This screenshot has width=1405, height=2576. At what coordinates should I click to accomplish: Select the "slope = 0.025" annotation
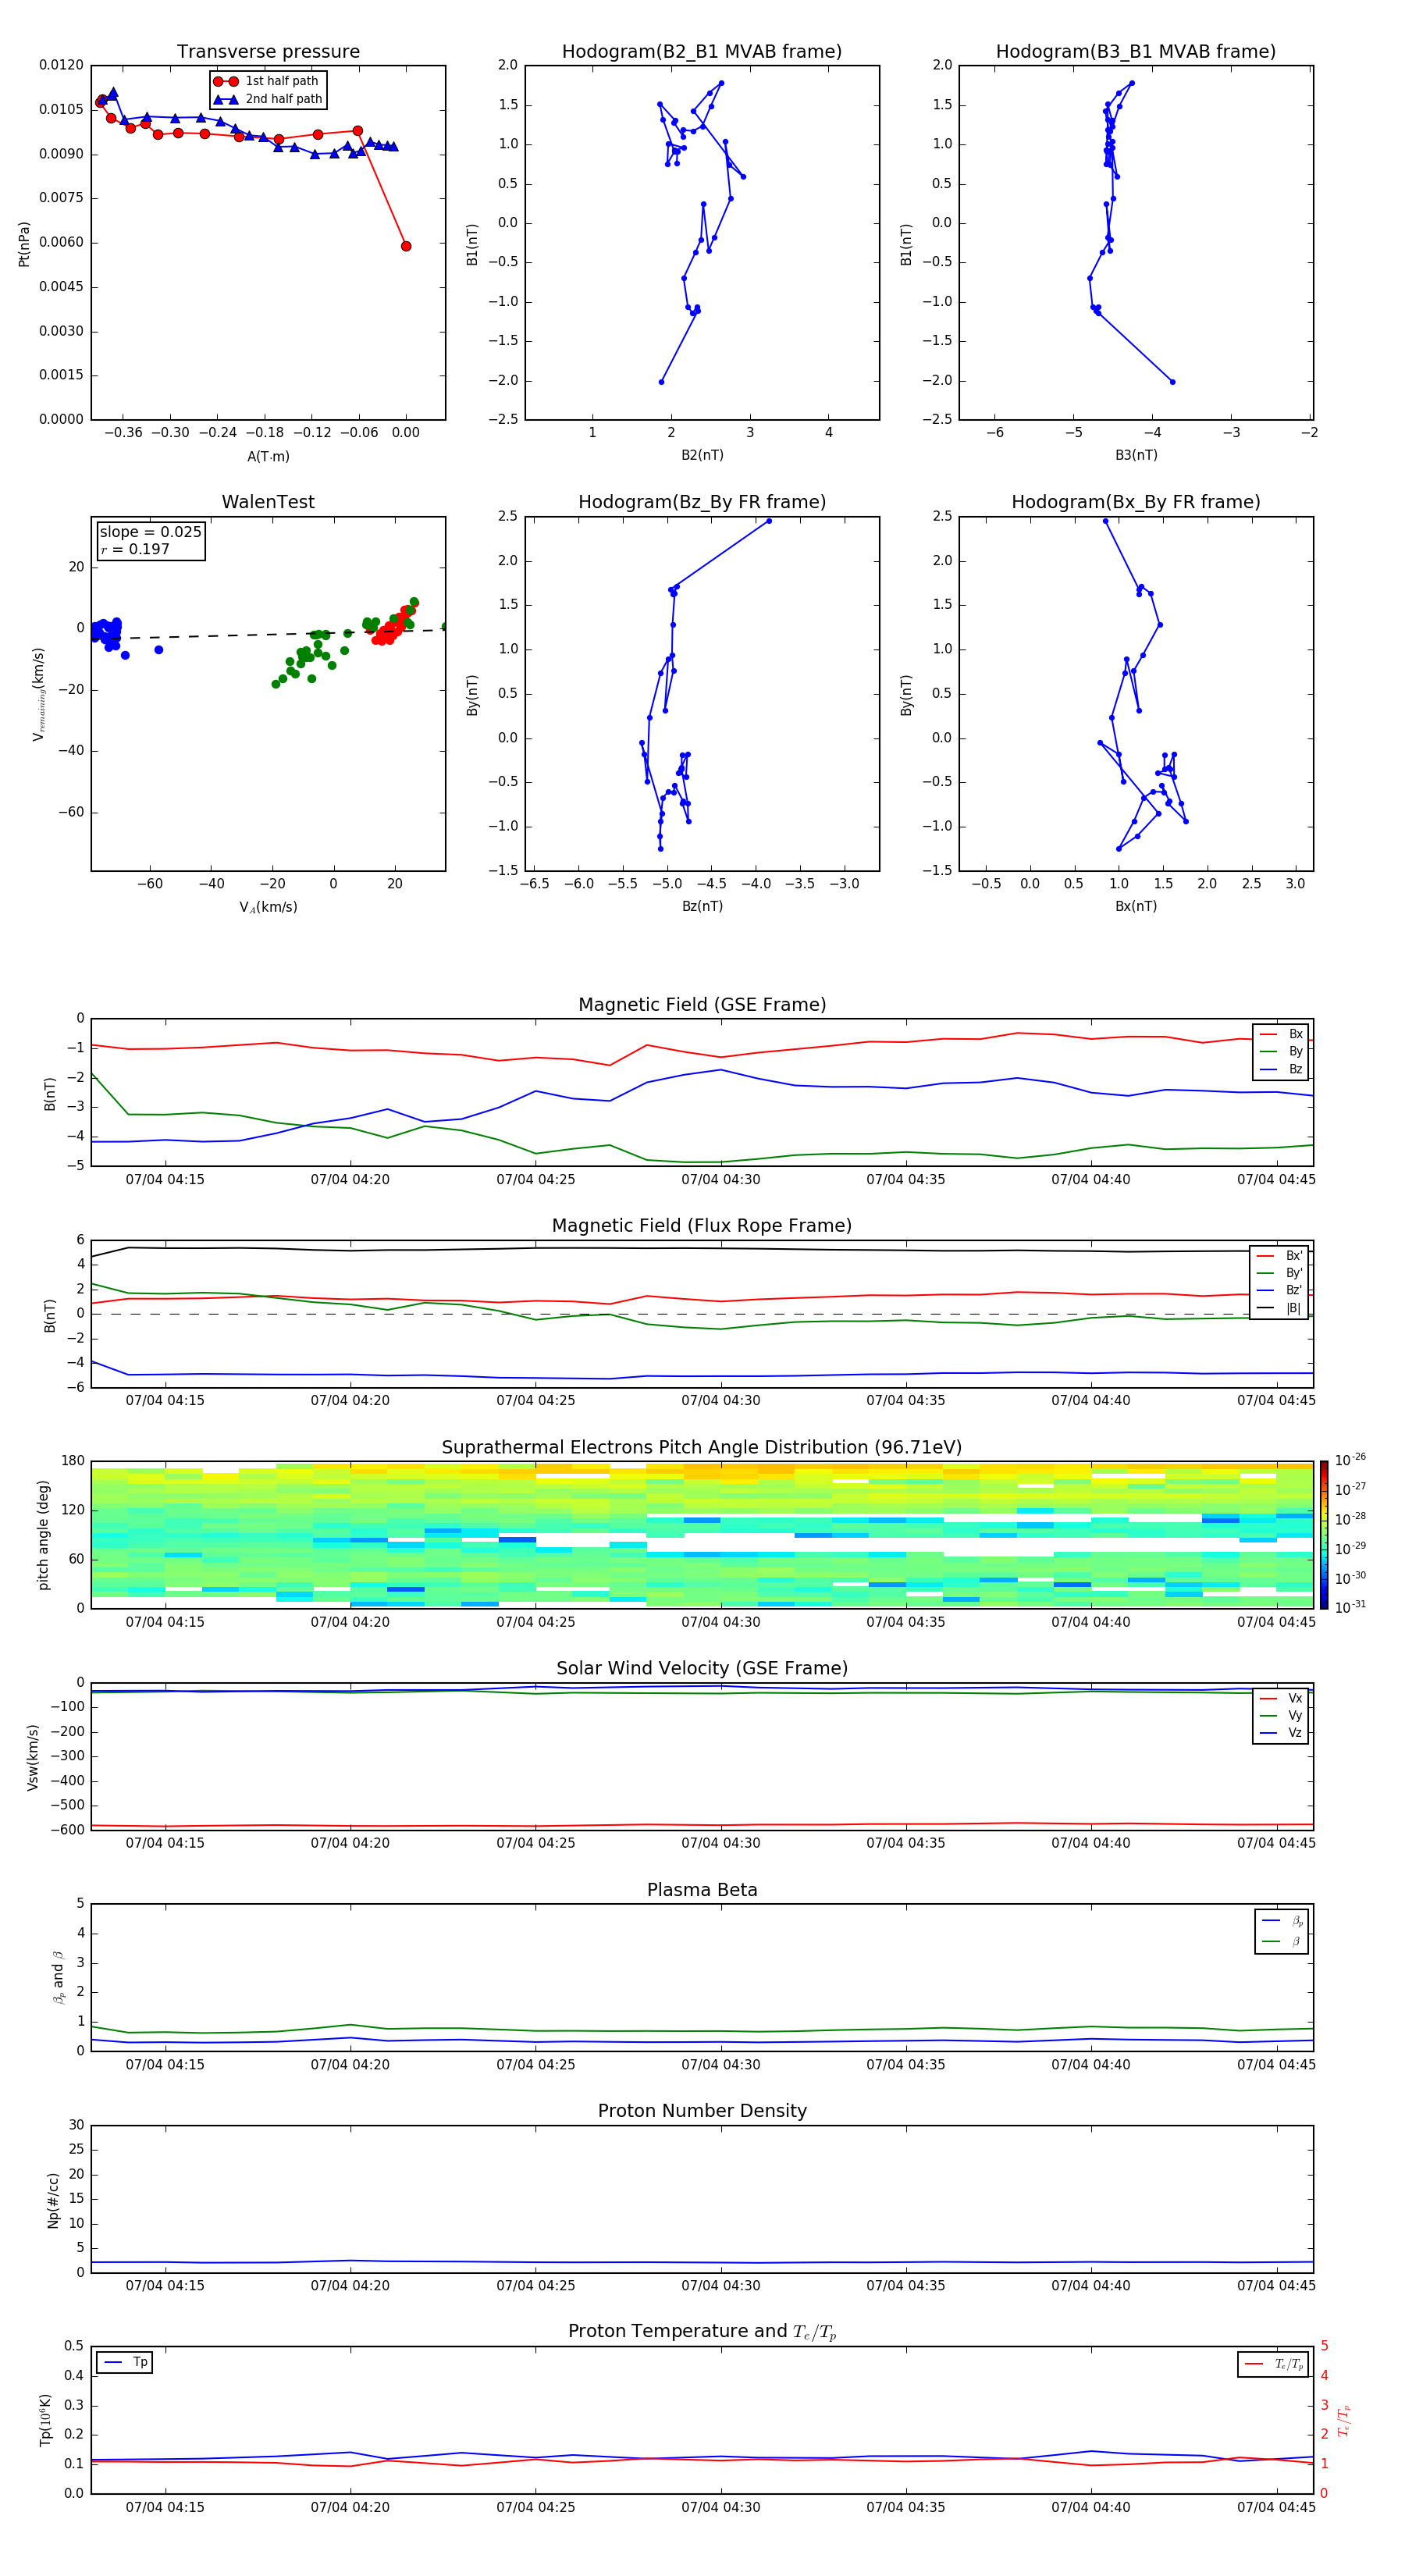tap(150, 532)
